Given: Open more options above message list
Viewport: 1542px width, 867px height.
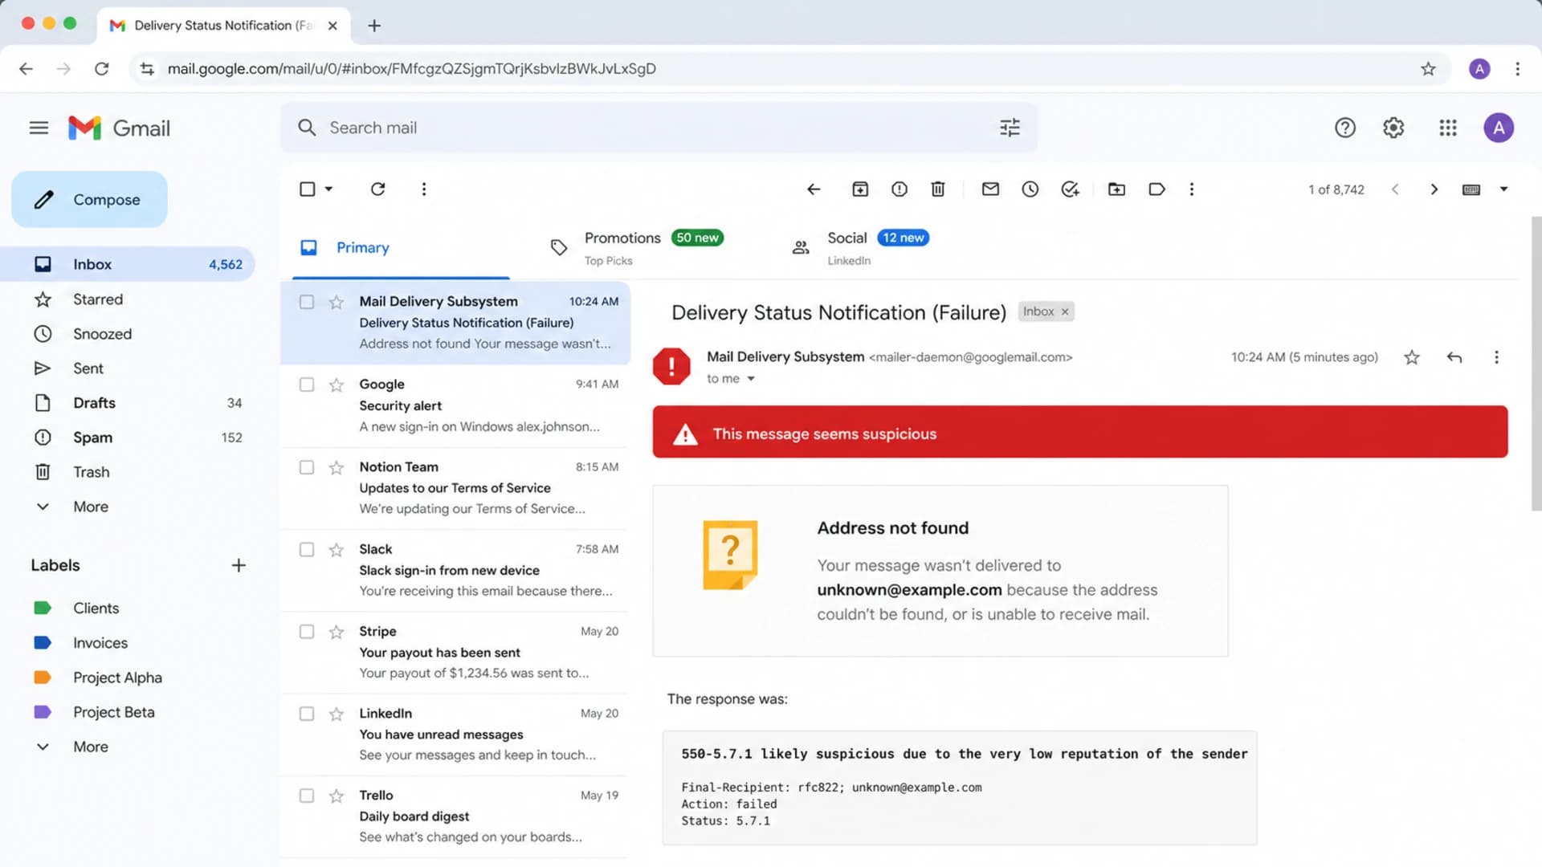Looking at the screenshot, I should pyautogui.click(x=424, y=189).
